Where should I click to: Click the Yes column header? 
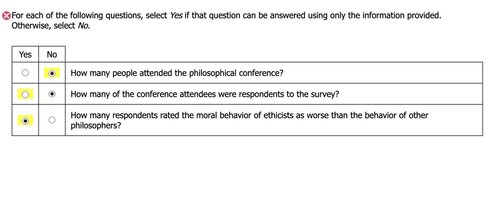(25, 55)
